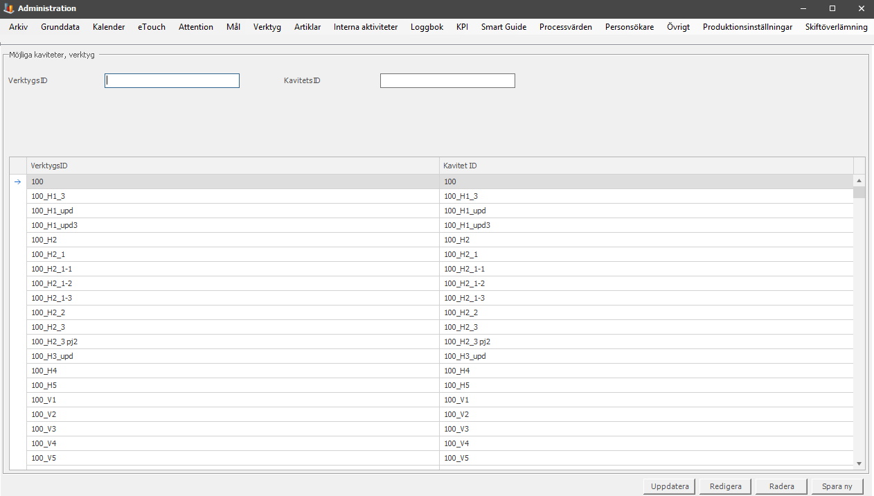Select the VerktygsID cell 100

tap(233, 181)
